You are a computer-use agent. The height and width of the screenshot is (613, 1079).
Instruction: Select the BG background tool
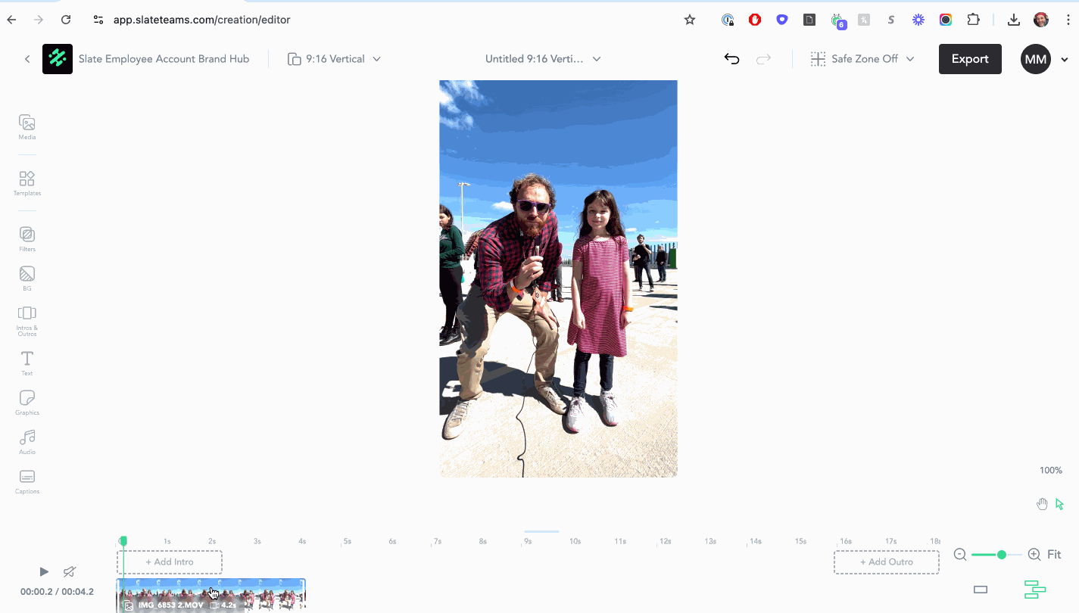[x=27, y=278]
